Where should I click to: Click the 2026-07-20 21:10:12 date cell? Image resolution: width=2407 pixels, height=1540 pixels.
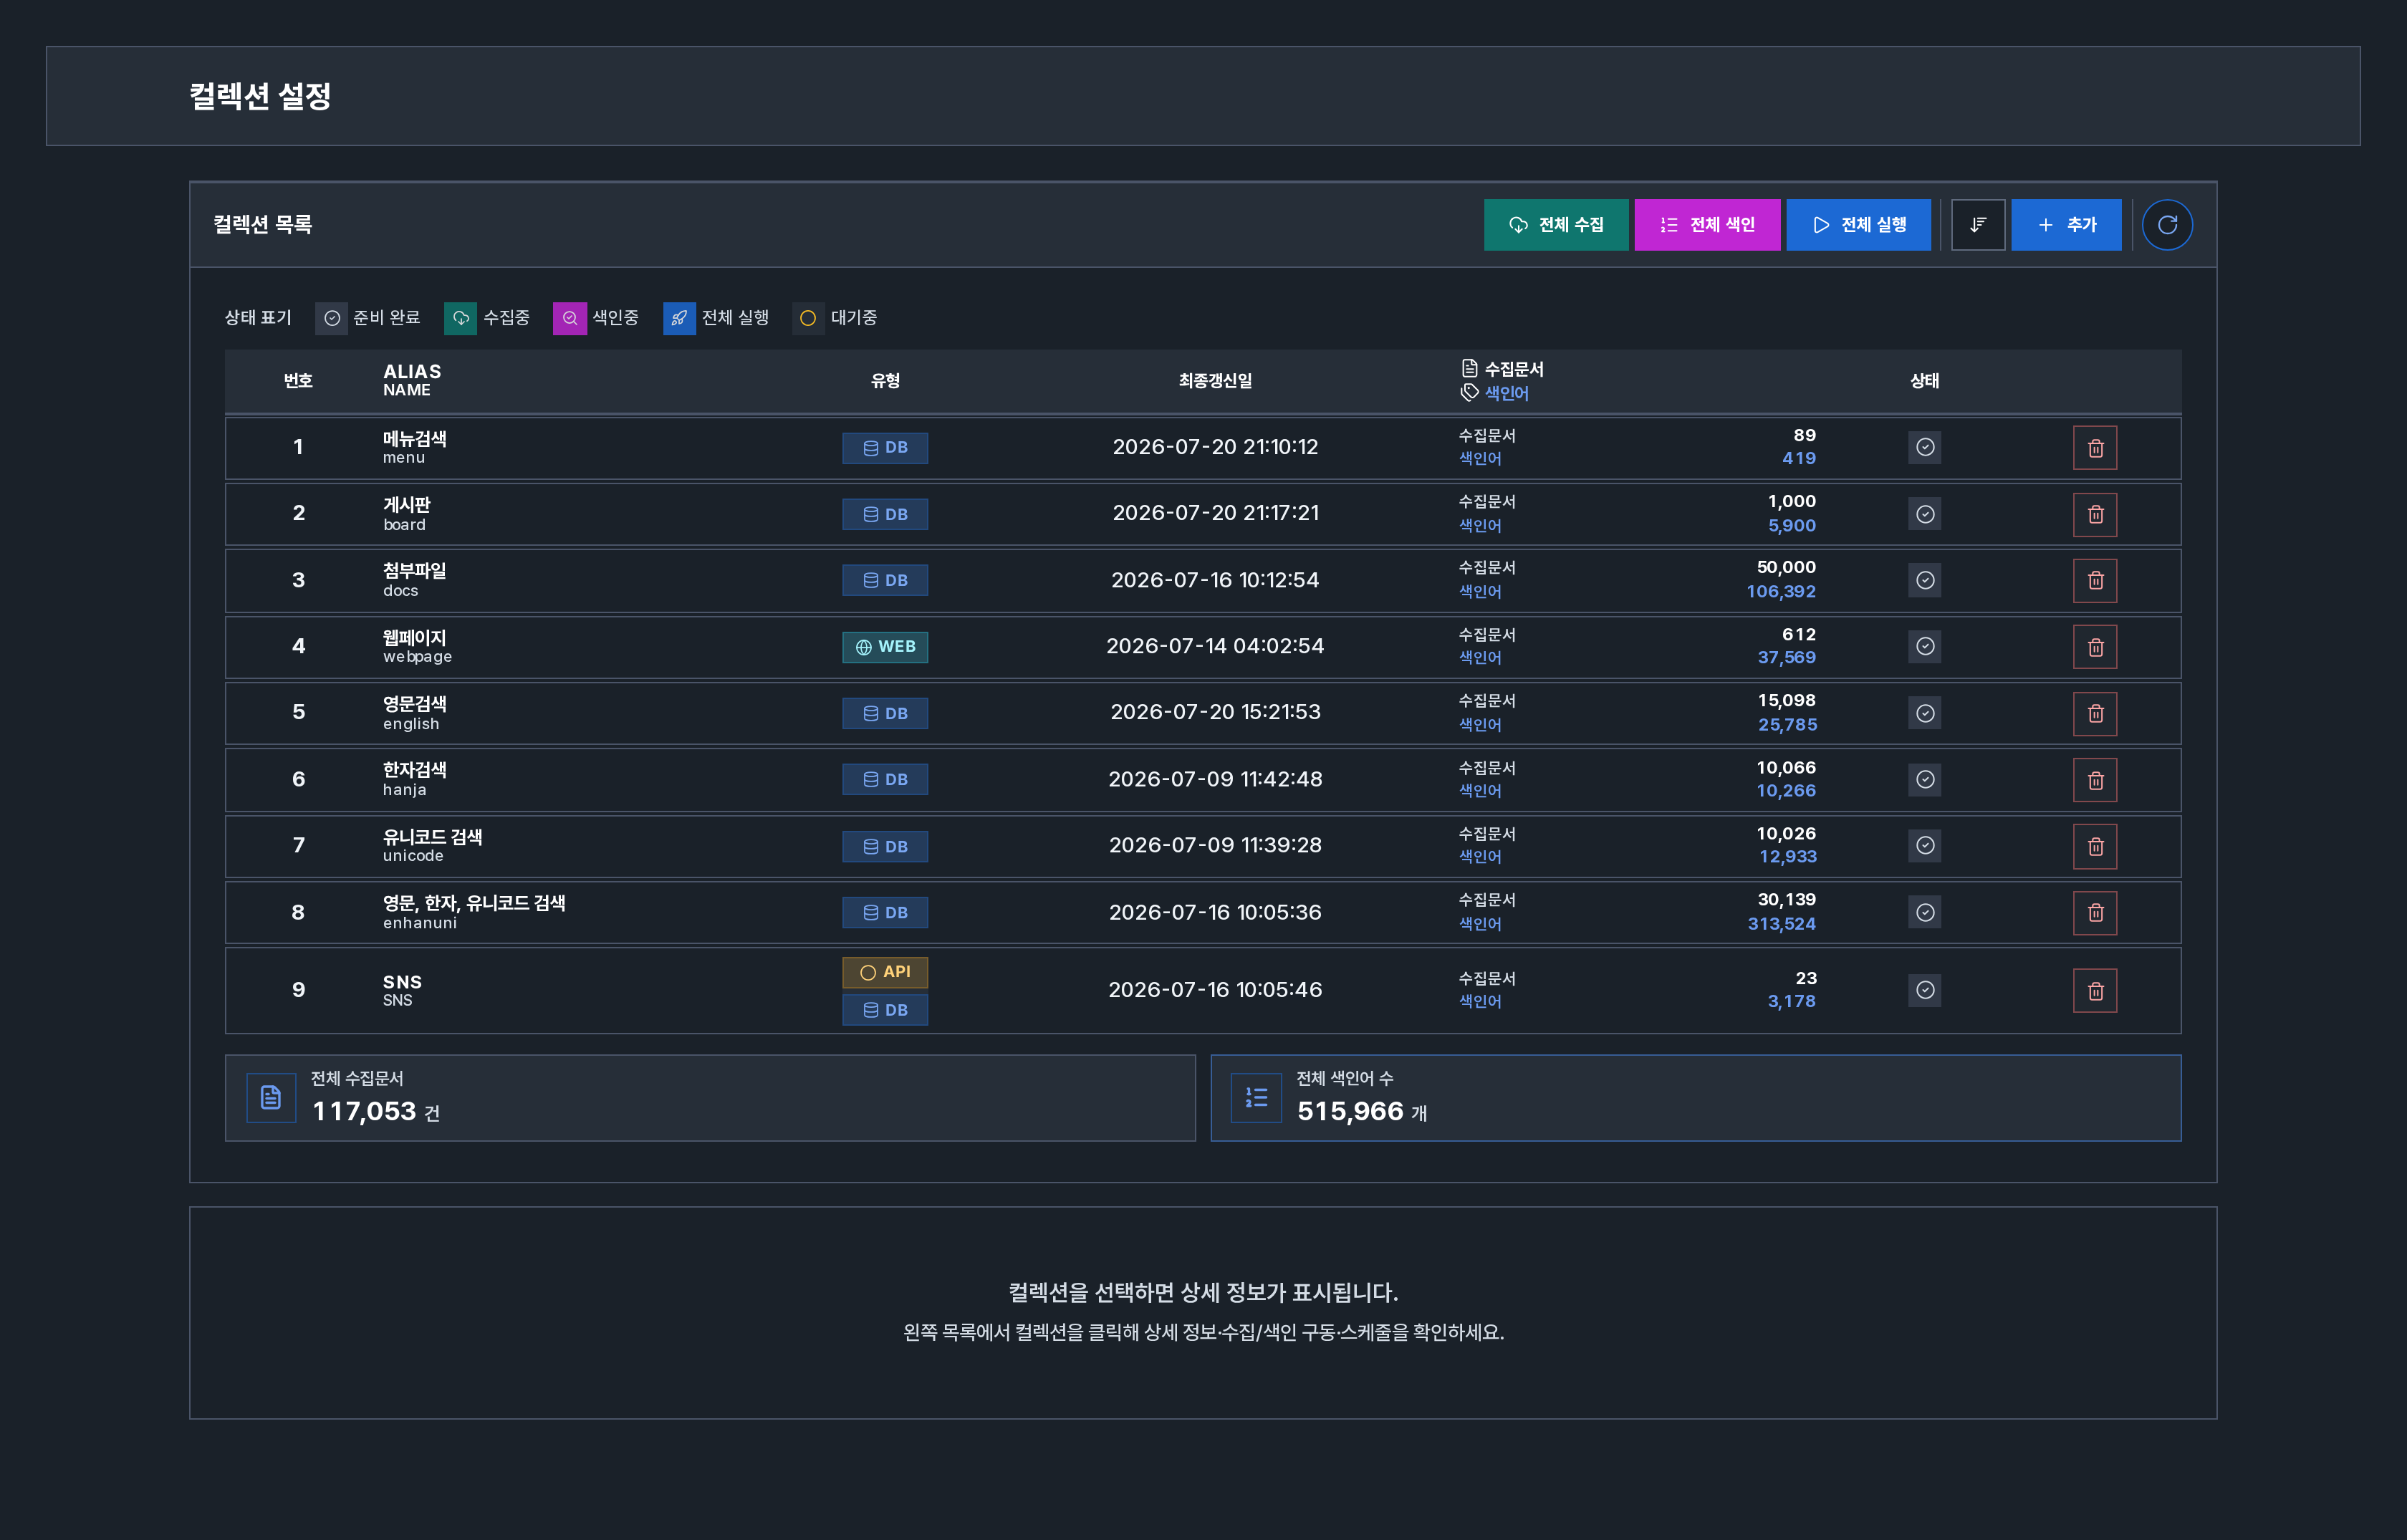click(1215, 447)
